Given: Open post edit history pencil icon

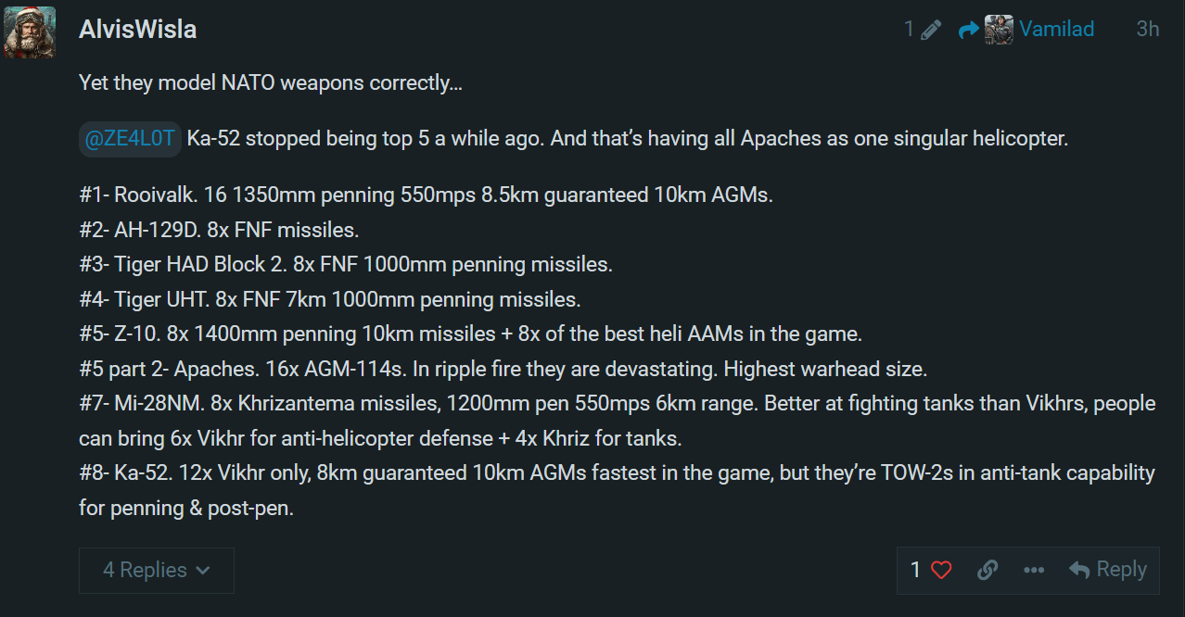Looking at the screenshot, I should 931,30.
